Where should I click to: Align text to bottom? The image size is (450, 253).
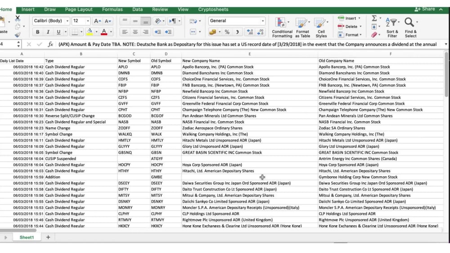(145, 21)
